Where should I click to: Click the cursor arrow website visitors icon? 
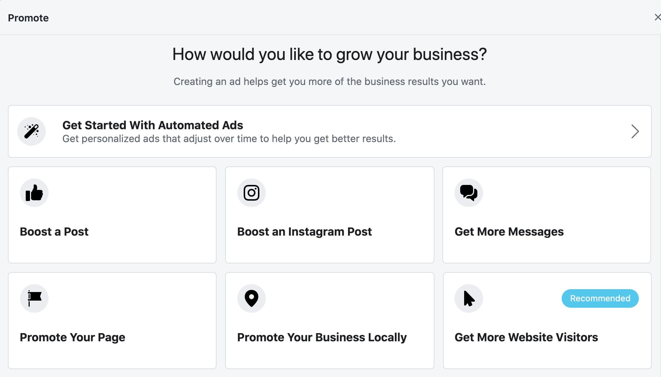pyautogui.click(x=469, y=298)
